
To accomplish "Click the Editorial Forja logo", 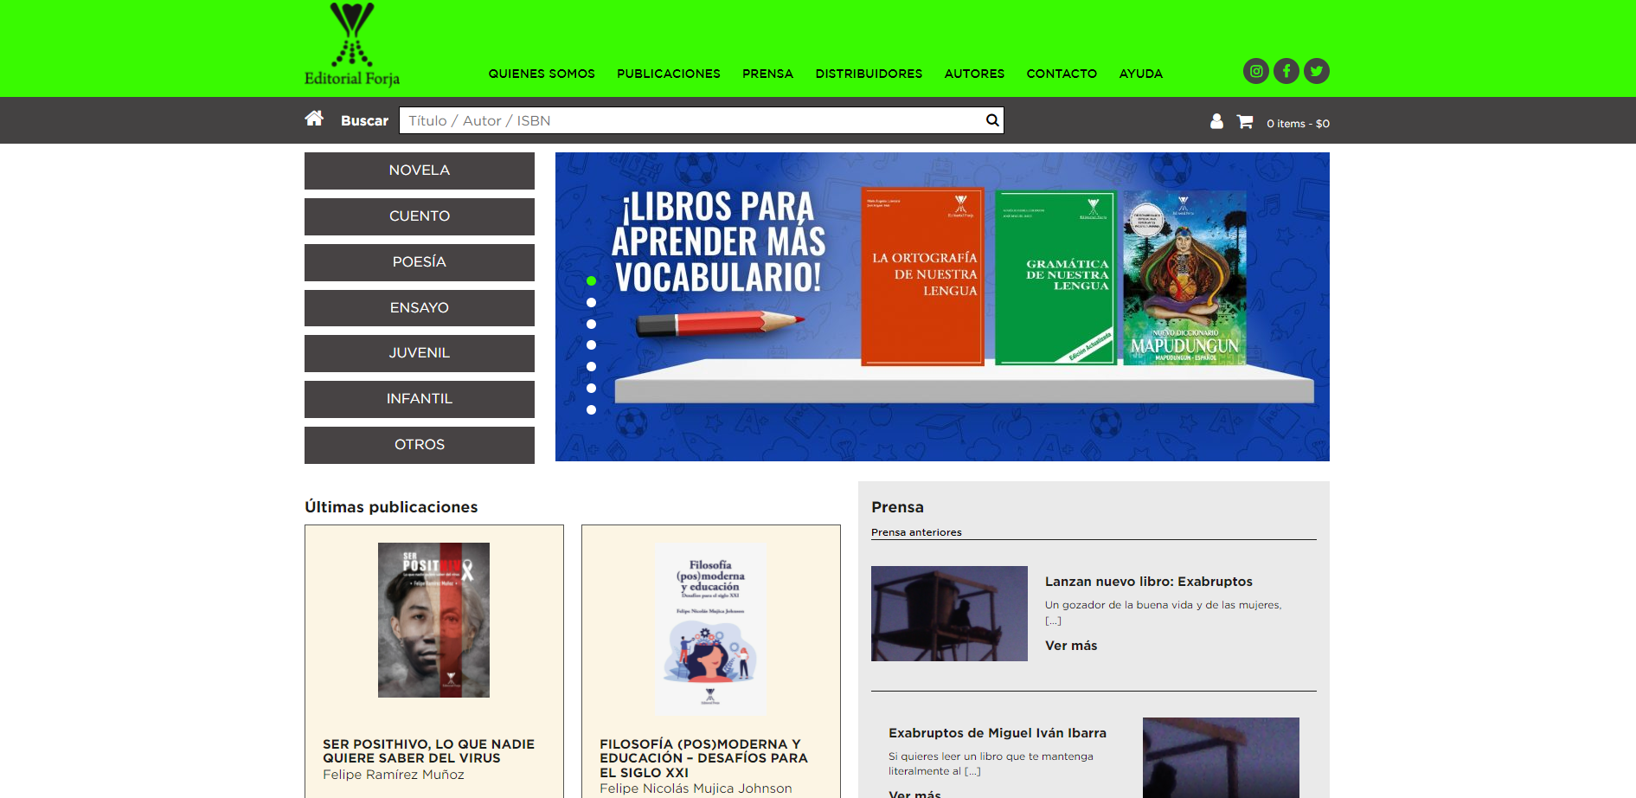I will tap(352, 45).
